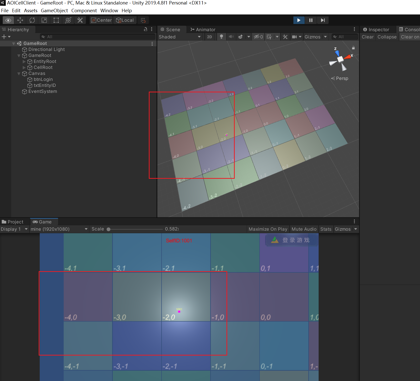Toggle hidden objects visibility counter
420x381 pixels.
coord(258,37)
